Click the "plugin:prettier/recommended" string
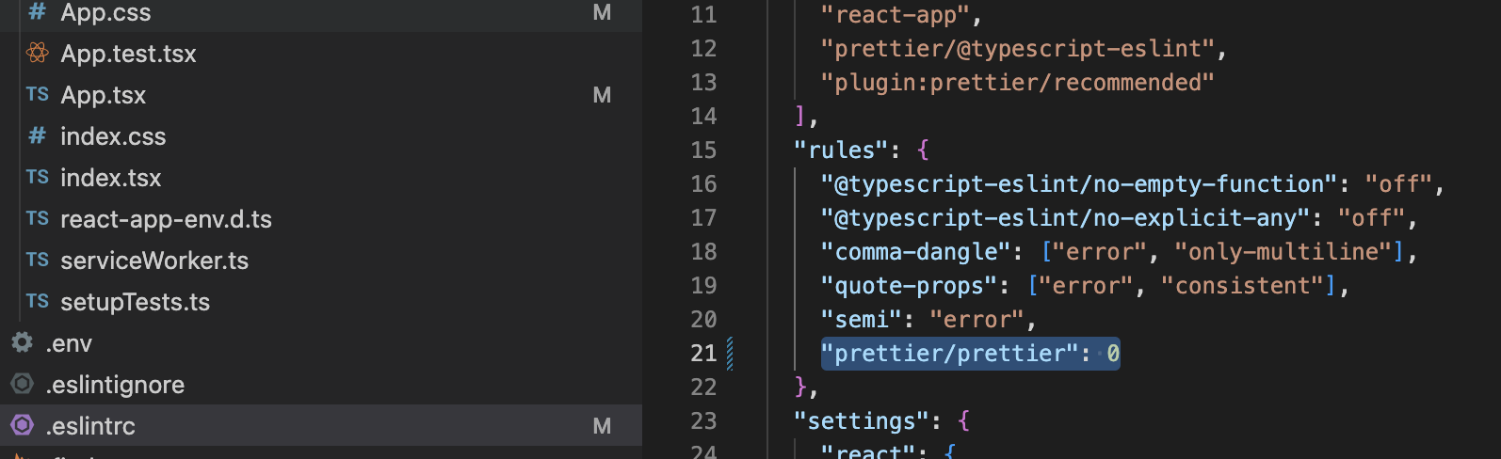This screenshot has width=1501, height=459. (1017, 83)
